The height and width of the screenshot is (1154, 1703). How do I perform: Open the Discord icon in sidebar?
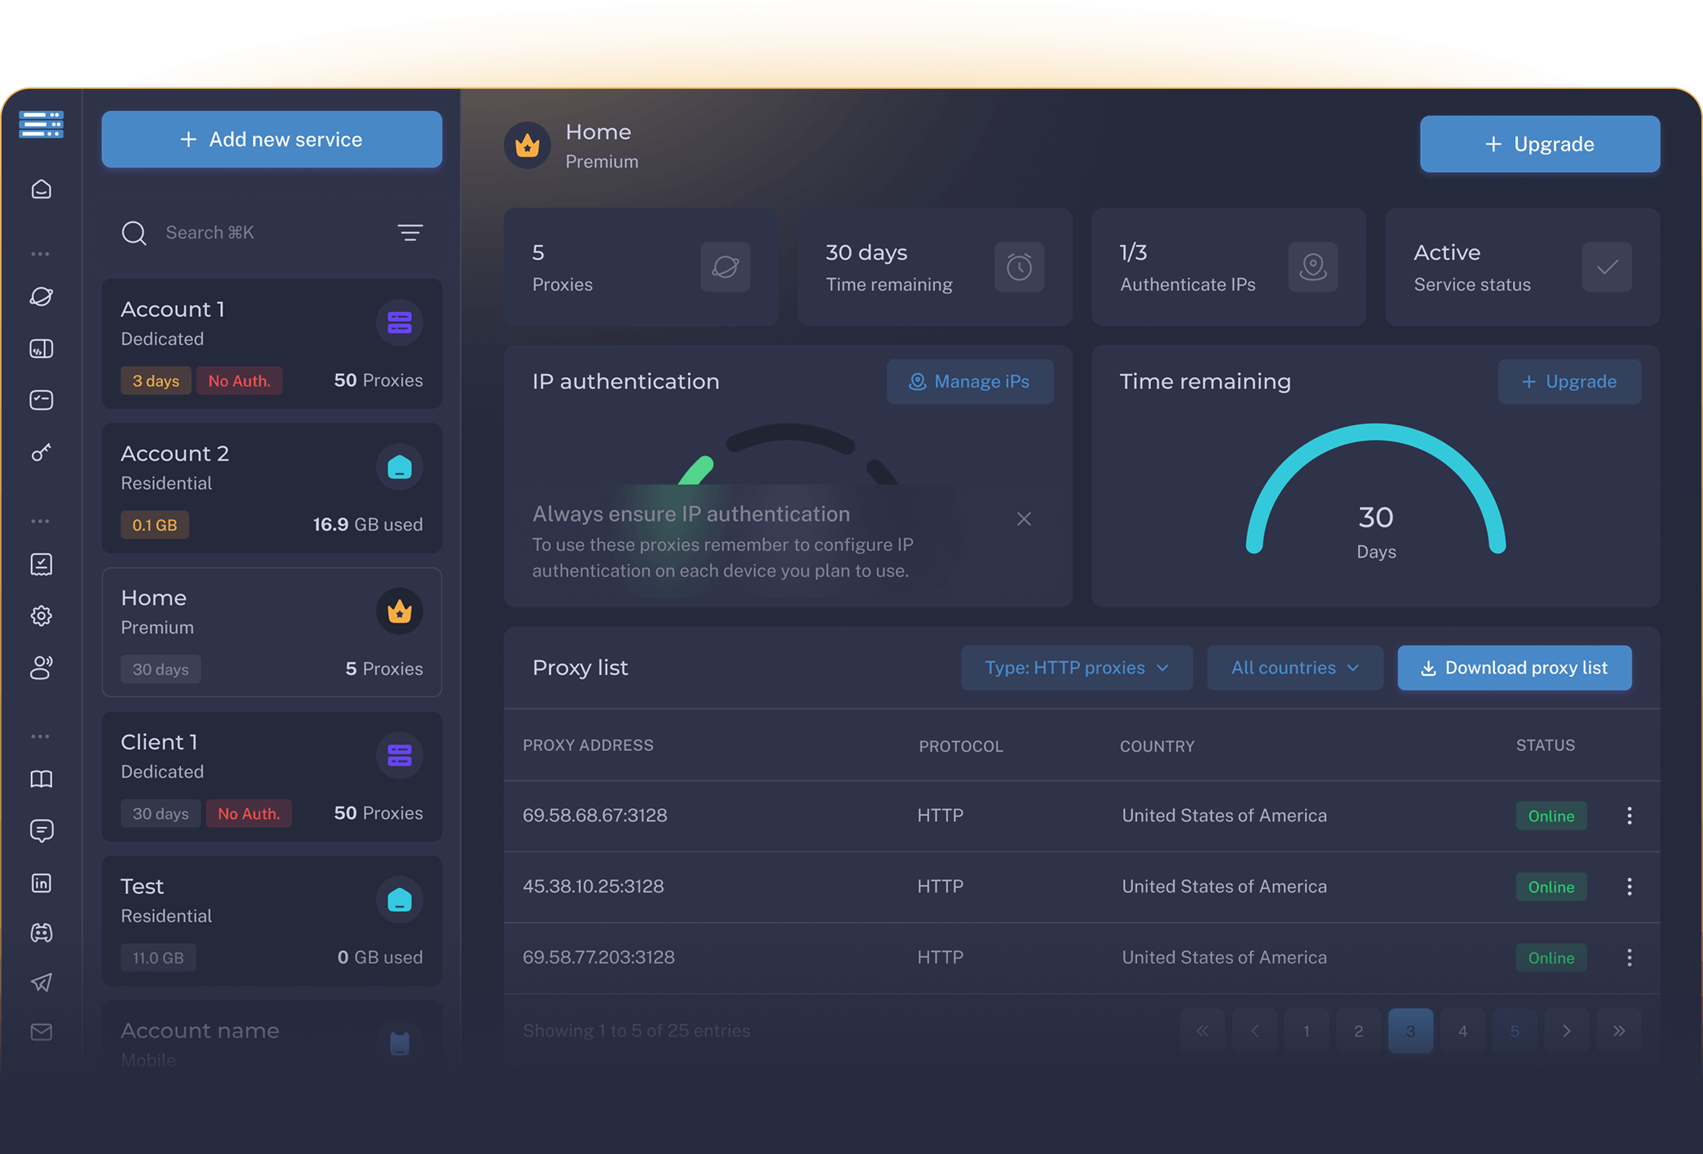click(42, 933)
